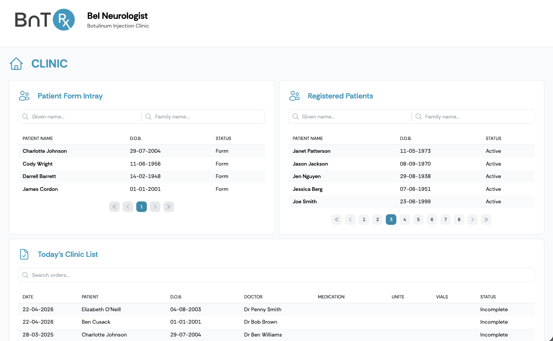The image size is (553, 341).
Task: Click the Registered Patients people icon
Action: [x=294, y=96]
